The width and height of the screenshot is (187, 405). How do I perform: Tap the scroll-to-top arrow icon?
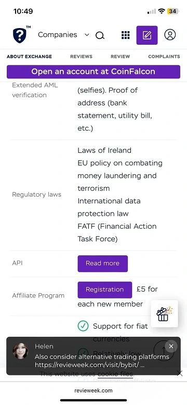164,350
